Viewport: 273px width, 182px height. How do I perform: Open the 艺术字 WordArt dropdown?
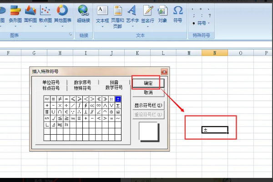132,27
